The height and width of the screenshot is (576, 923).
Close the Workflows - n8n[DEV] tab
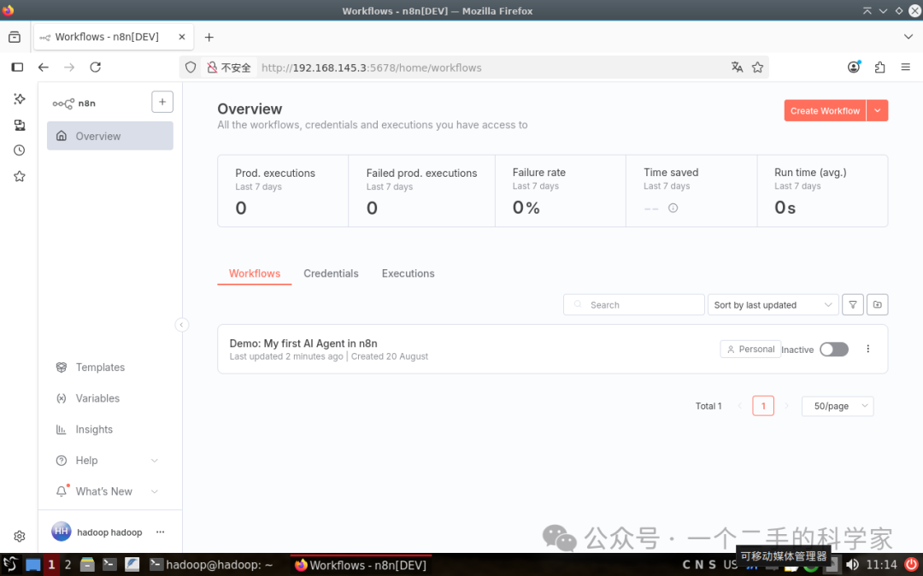(182, 37)
